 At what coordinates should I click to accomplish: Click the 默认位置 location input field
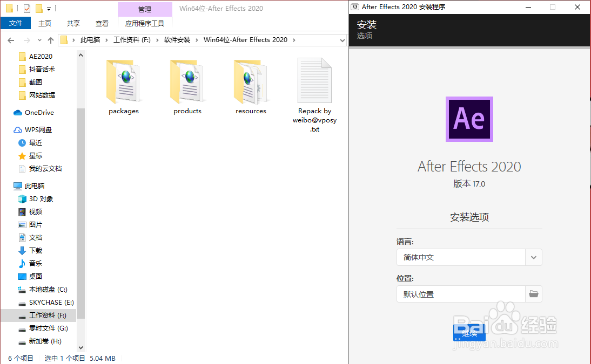coord(460,294)
